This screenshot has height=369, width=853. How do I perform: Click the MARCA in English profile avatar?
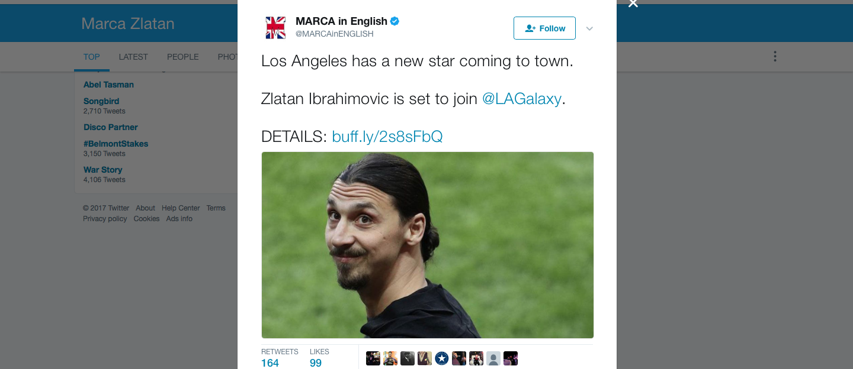(275, 28)
